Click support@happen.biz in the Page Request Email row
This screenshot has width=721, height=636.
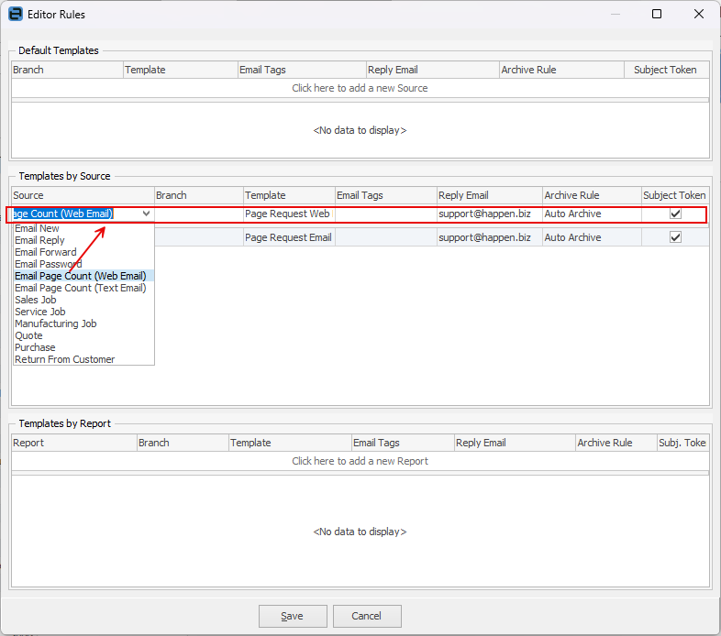pyautogui.click(x=489, y=237)
